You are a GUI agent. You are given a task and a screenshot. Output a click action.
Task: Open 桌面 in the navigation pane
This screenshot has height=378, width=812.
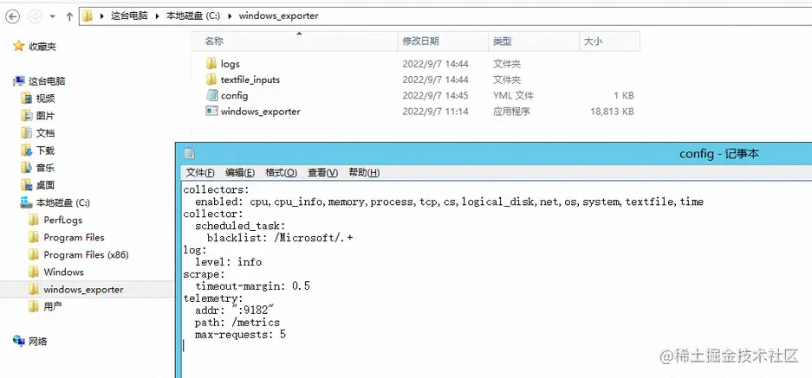click(x=46, y=185)
